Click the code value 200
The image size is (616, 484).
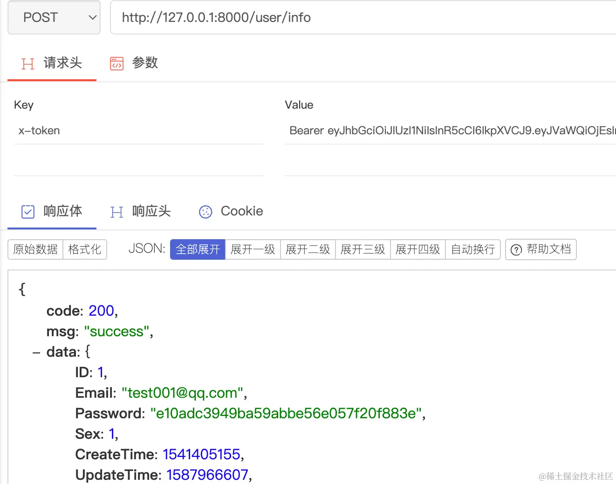tap(101, 311)
